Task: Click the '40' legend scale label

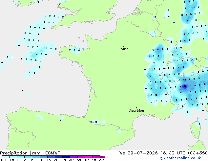Action: pyautogui.click(x=86, y=160)
